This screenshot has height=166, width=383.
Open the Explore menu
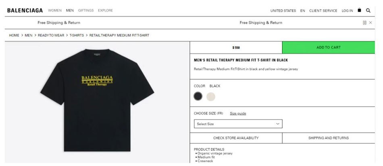click(105, 10)
